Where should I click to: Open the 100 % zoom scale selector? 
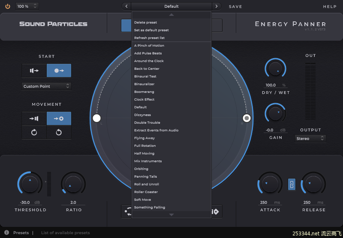click(x=27, y=6)
